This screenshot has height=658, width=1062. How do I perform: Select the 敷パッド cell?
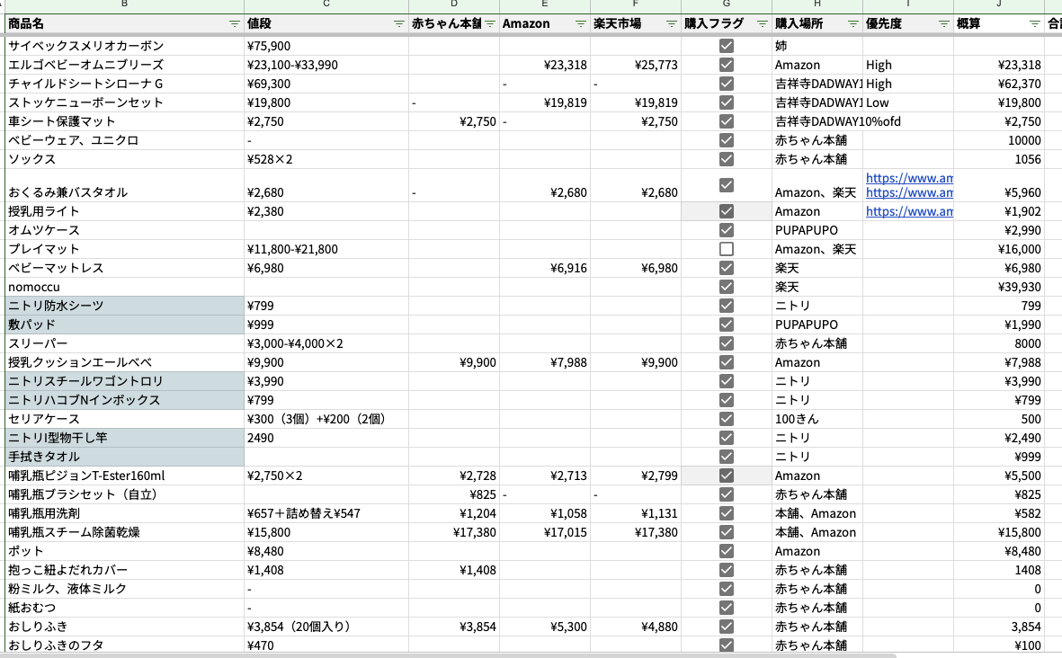point(125,325)
